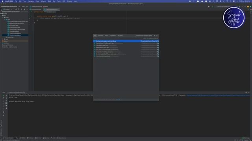Open the File menu
The height and width of the screenshot is (141, 252).
tap(16, 1)
